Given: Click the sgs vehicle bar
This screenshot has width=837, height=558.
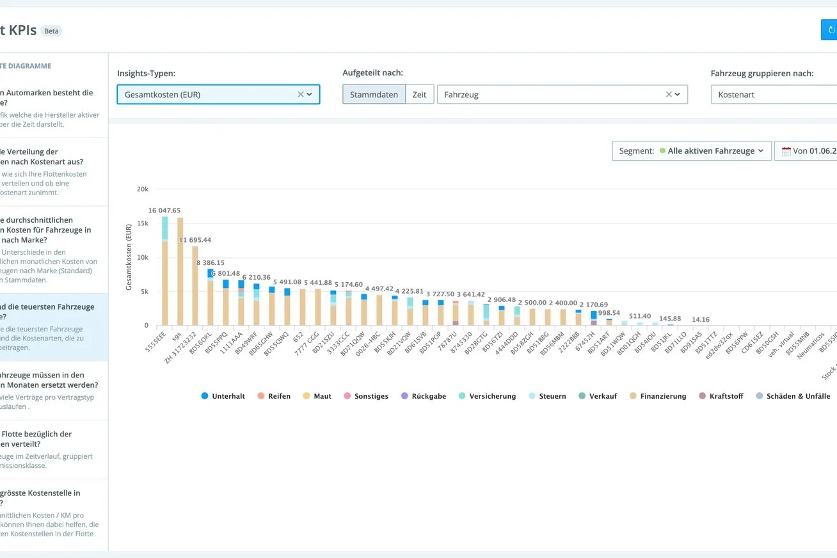Looking at the screenshot, I should (180, 271).
